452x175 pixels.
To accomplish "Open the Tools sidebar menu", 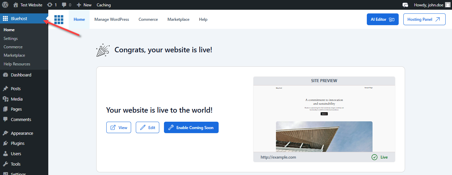I will click(24, 164).
